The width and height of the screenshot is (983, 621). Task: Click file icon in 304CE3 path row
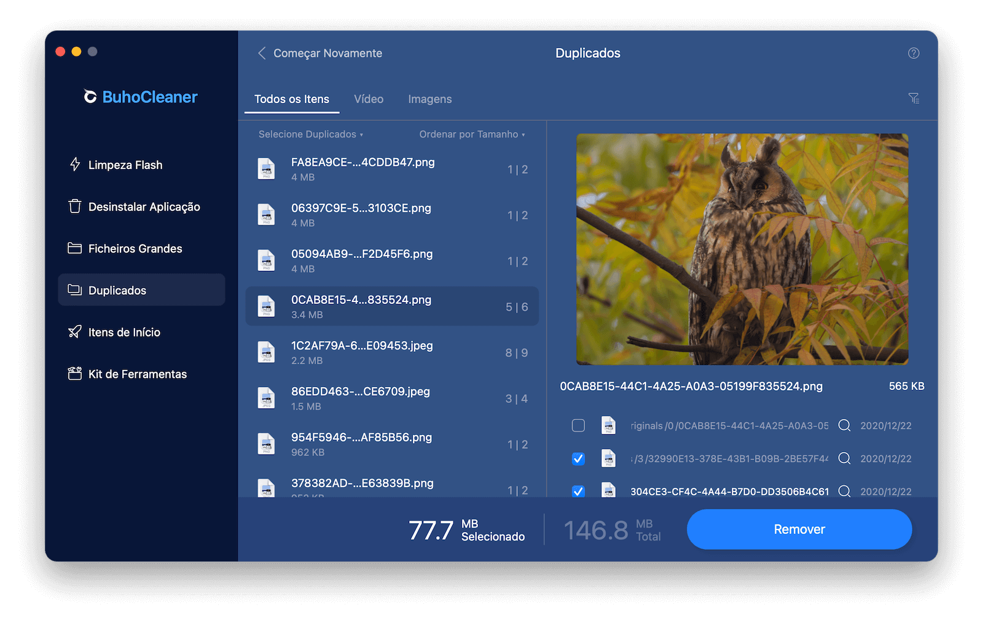(x=608, y=490)
